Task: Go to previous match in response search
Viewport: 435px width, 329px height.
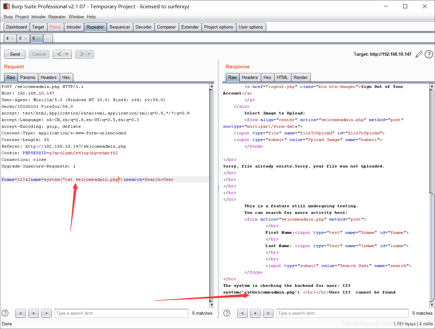Action: (242, 313)
